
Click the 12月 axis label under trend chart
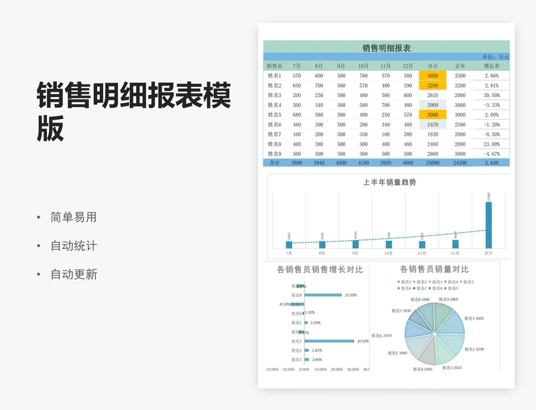coord(455,253)
